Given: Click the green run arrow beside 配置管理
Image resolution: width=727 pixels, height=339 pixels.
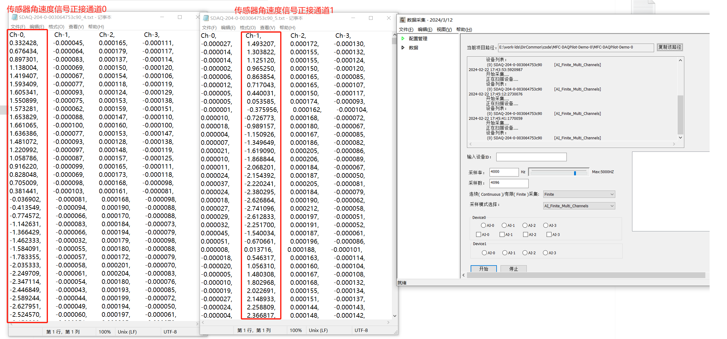Looking at the screenshot, I should 403,38.
